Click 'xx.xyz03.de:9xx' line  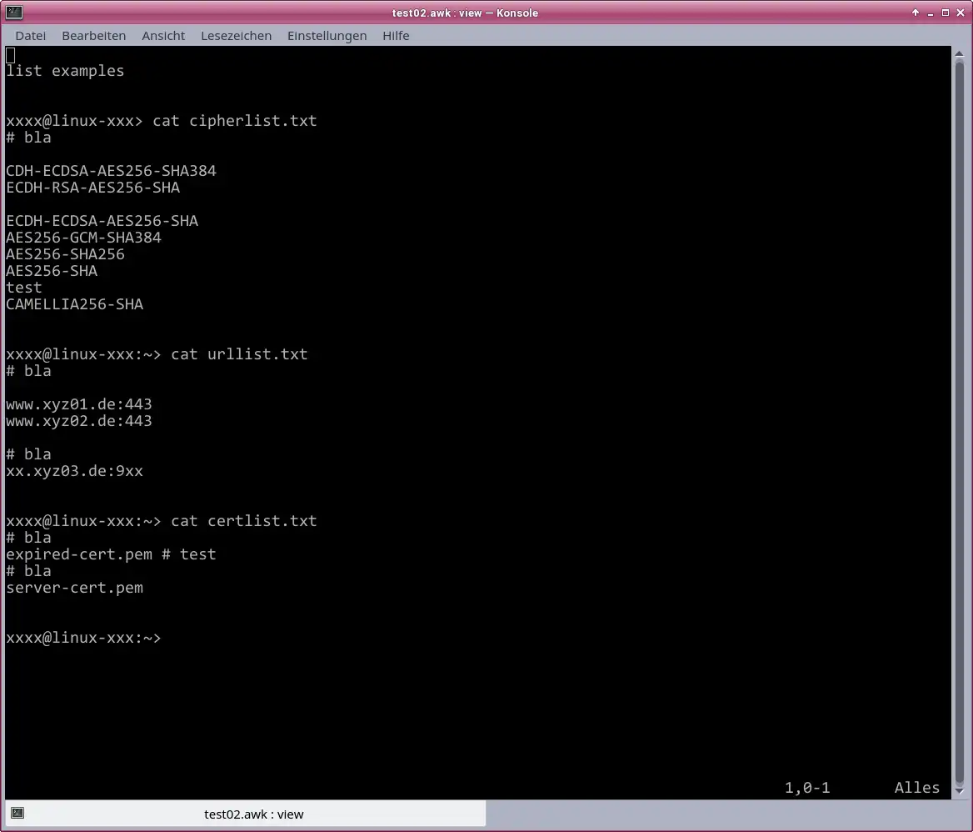[x=74, y=471]
